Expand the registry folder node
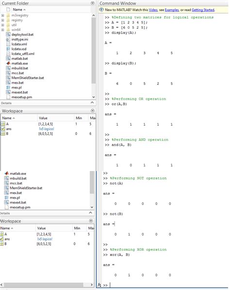Image resolution: width=230 pixels, height=290 pixels. click(x=2, y=20)
